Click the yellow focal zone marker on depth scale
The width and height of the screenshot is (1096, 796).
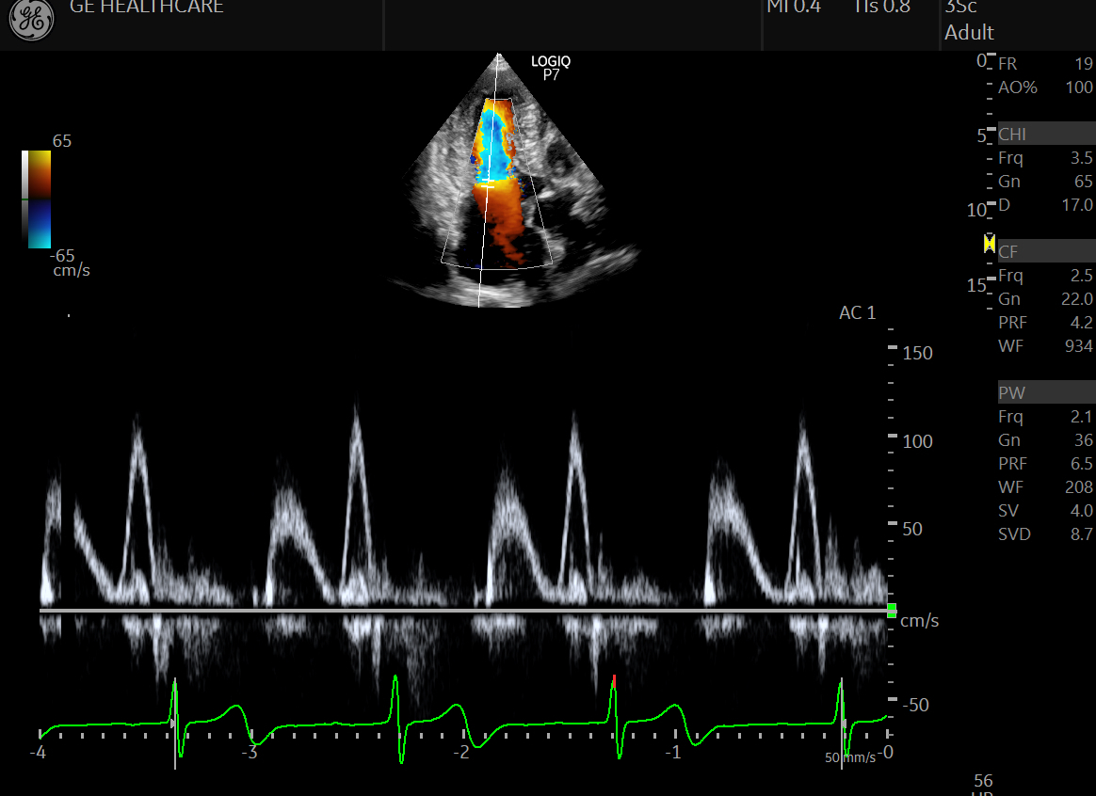pyautogui.click(x=989, y=245)
